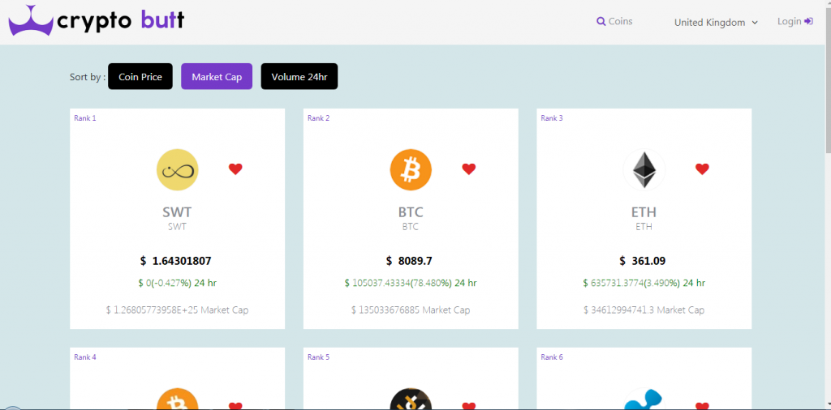Click the login arrow icon
The image size is (831, 410).
point(808,21)
